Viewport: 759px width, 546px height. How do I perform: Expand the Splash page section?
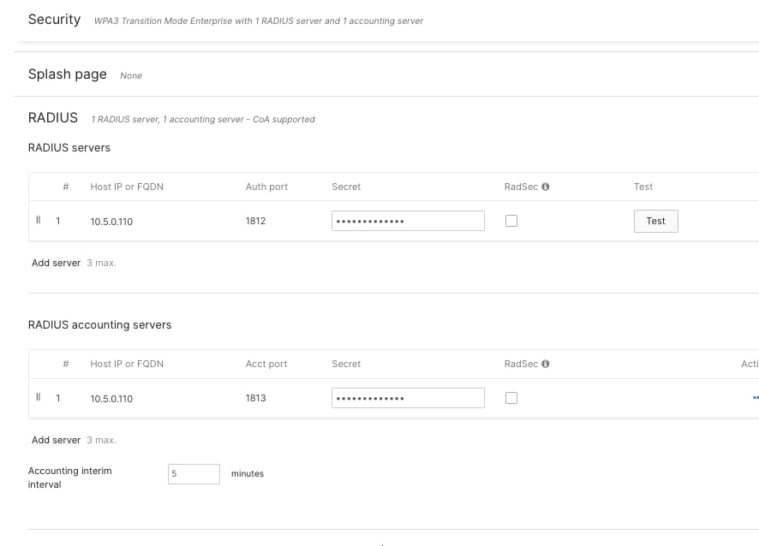point(68,74)
